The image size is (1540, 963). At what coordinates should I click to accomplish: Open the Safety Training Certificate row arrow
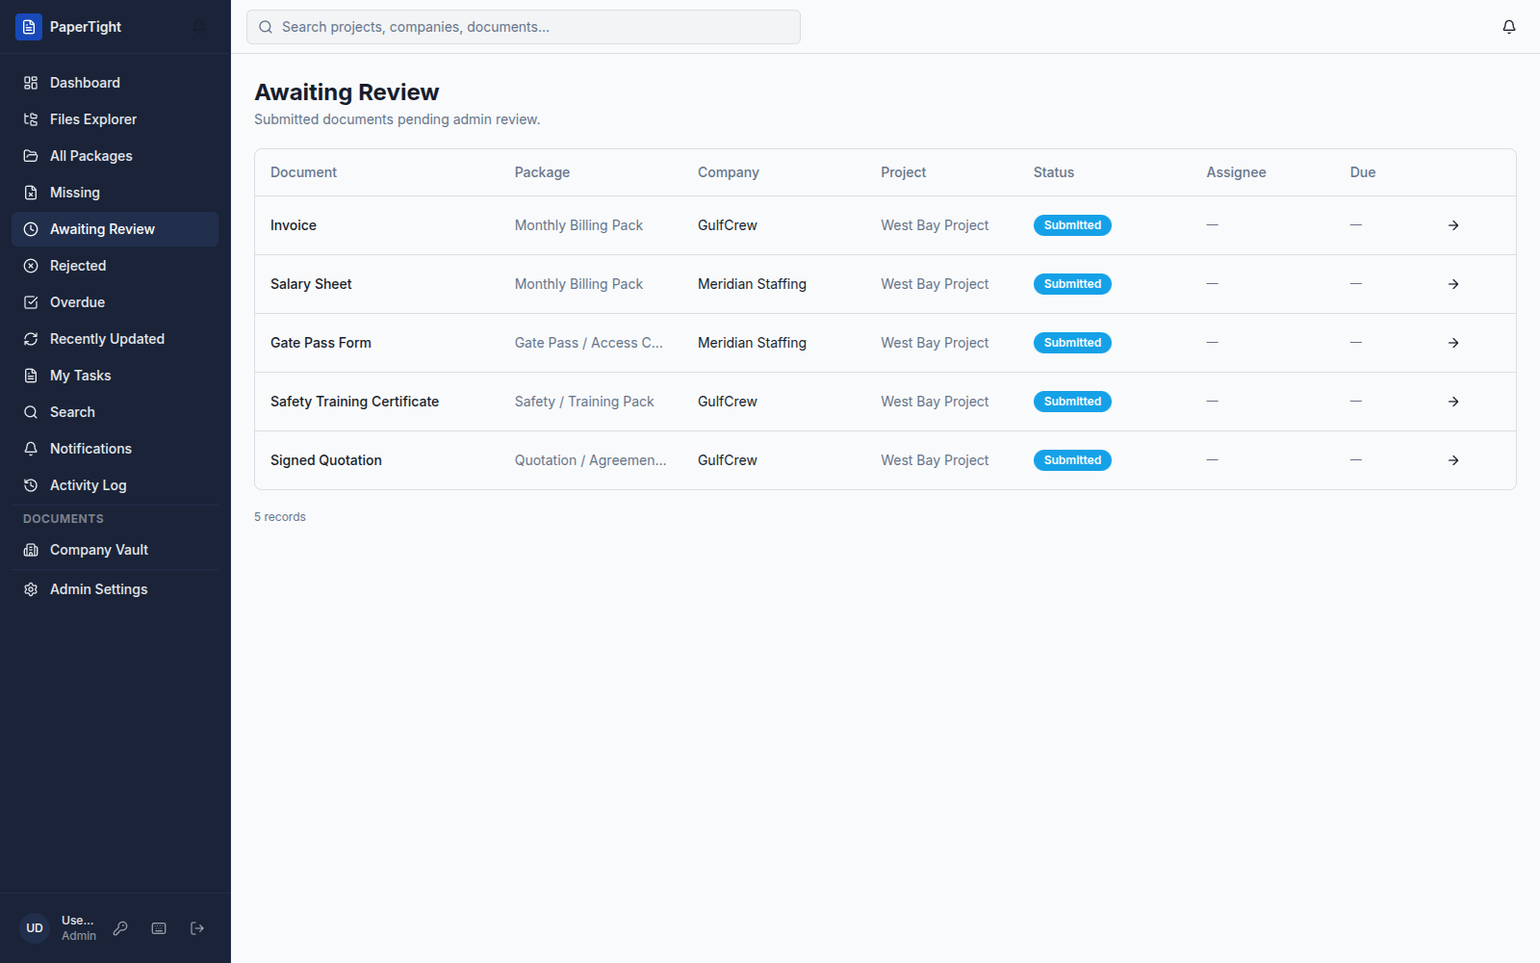(x=1453, y=402)
